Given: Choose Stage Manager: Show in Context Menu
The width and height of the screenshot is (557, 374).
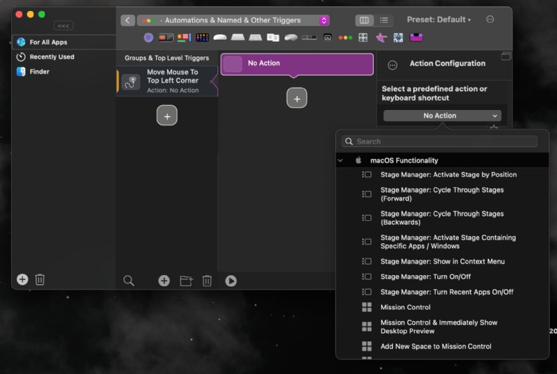Looking at the screenshot, I should 442,261.
